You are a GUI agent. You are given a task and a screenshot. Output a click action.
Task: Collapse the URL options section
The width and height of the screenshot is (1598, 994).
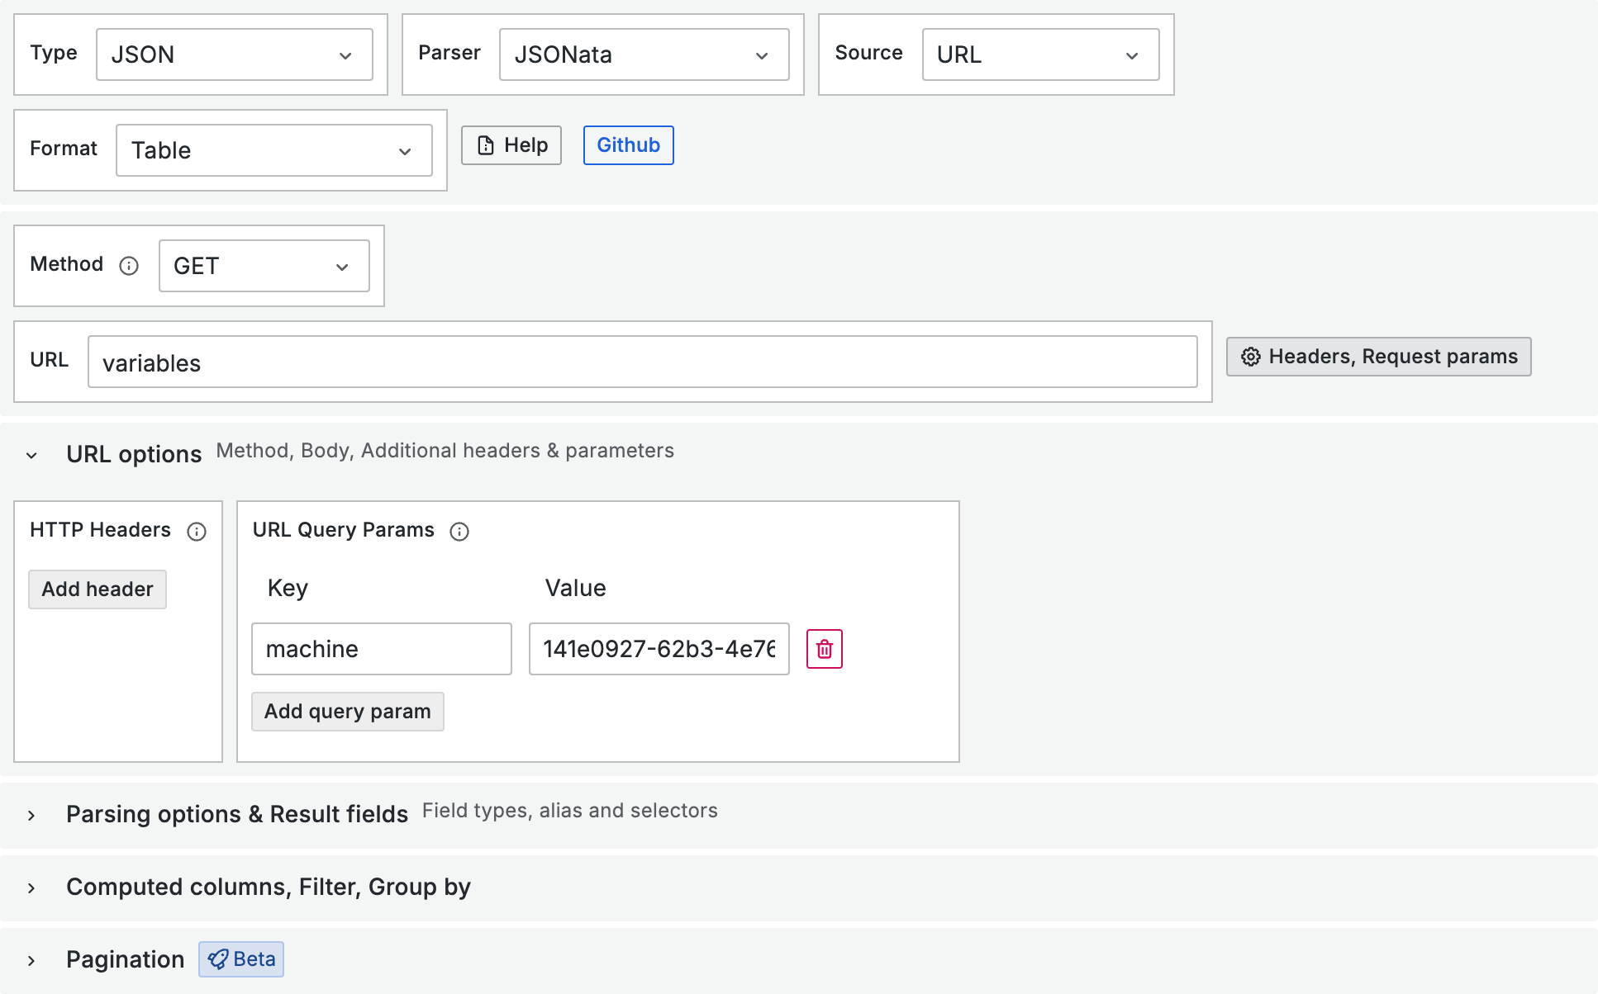(x=31, y=455)
